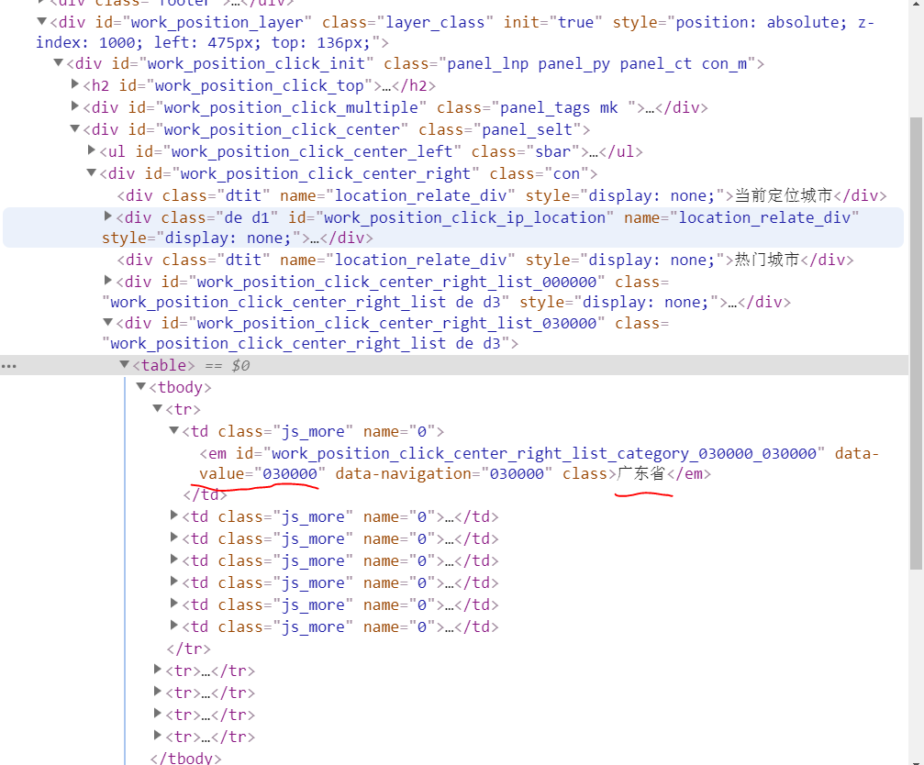Collapse the work_position_click_center_right div
924x765 pixels.
point(92,172)
